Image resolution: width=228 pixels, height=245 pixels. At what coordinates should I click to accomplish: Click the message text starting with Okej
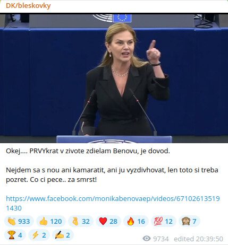click(88, 151)
